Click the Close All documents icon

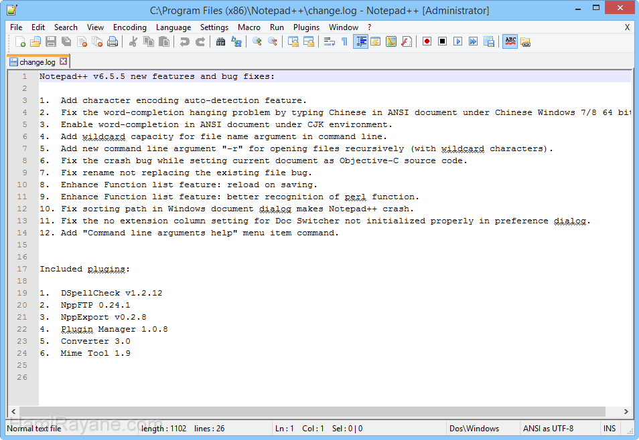tap(97, 41)
